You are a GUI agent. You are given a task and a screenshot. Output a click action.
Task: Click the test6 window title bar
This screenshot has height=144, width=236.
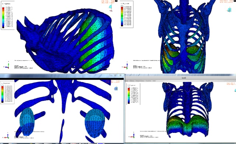click(181, 78)
